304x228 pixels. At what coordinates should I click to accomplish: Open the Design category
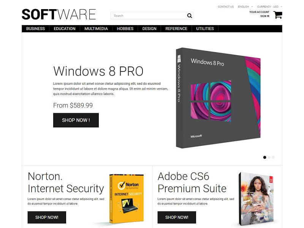(149, 29)
